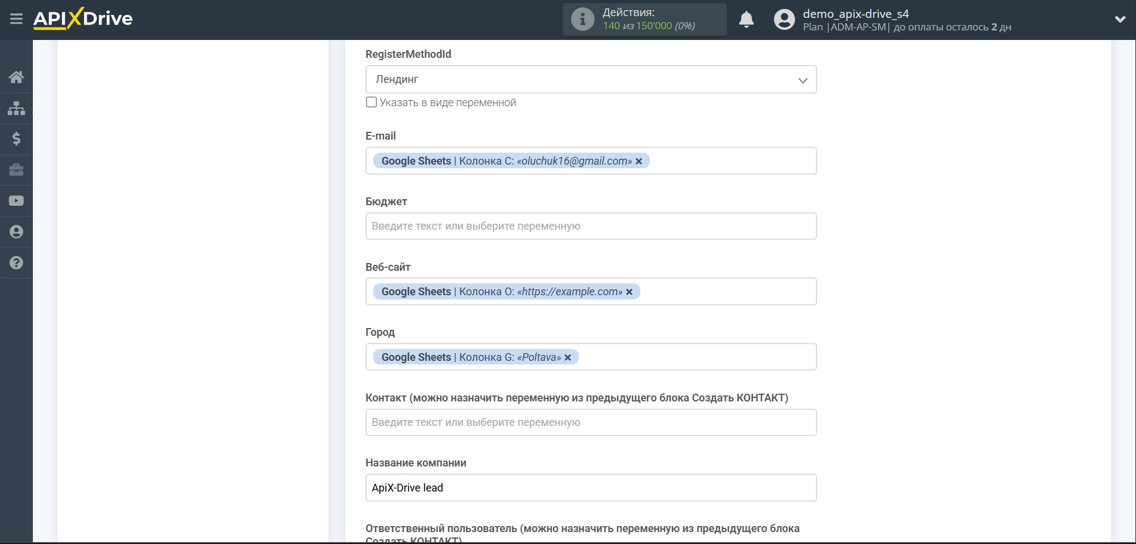This screenshot has height=544, width=1136.
Task: Open billing dollar icon in sidebar
Action: click(x=16, y=139)
